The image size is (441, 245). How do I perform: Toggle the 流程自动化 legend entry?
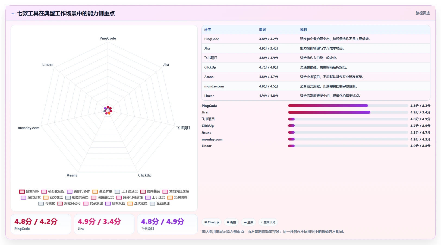tap(69, 203)
